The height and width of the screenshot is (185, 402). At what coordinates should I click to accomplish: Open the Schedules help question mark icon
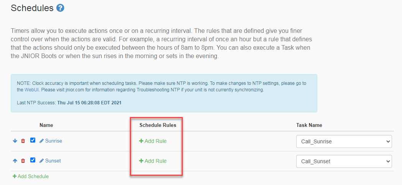(60, 8)
